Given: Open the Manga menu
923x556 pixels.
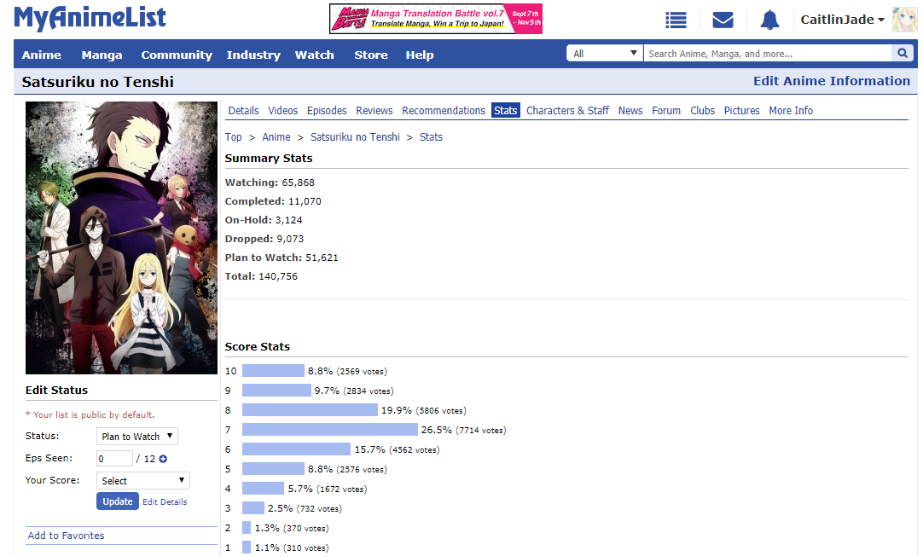Looking at the screenshot, I should (x=102, y=55).
